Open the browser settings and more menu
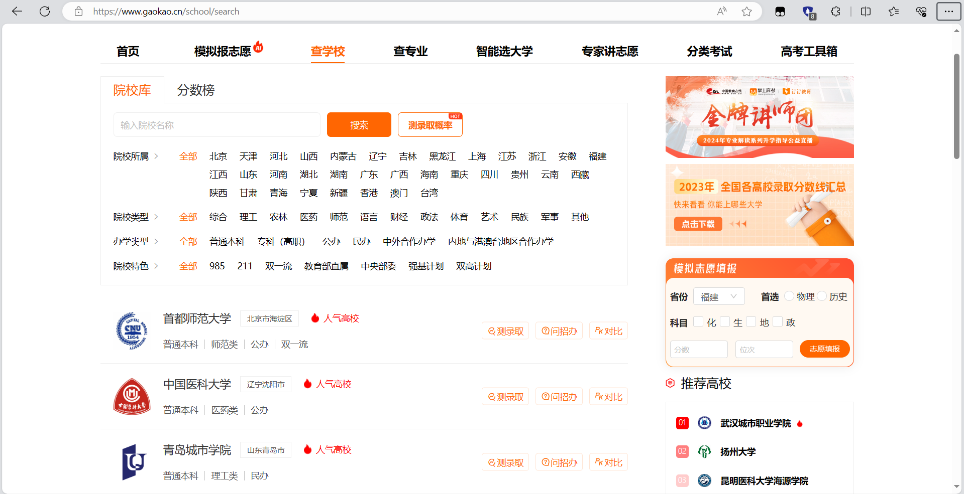Image resolution: width=964 pixels, height=494 pixels. point(948,12)
